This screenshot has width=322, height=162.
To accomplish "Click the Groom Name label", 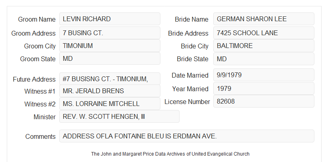I will [37, 19].
